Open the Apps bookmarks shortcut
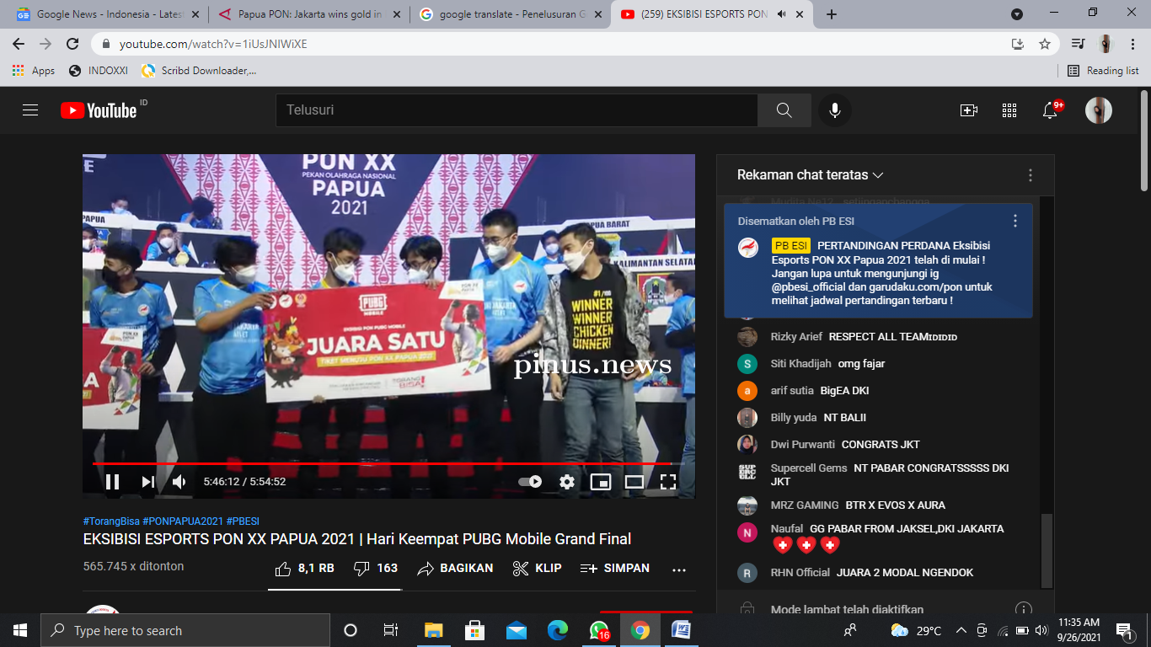 point(34,71)
